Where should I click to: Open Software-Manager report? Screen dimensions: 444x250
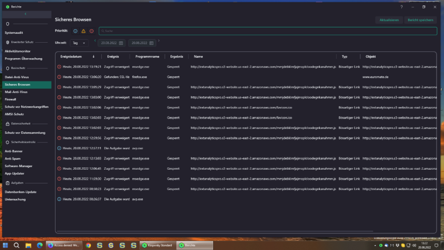pyautogui.click(x=18, y=166)
